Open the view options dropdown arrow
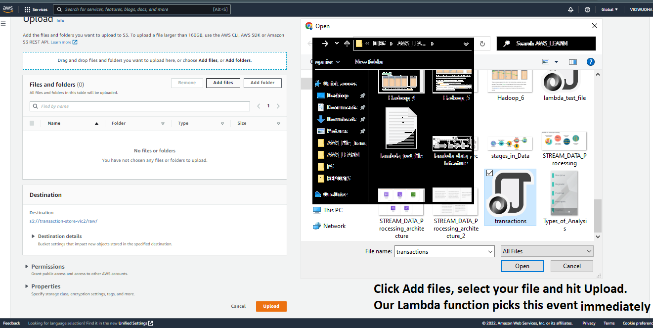This screenshot has width=653, height=328. tap(556, 62)
